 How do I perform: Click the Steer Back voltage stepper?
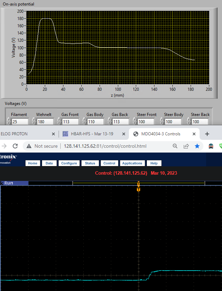(189, 122)
